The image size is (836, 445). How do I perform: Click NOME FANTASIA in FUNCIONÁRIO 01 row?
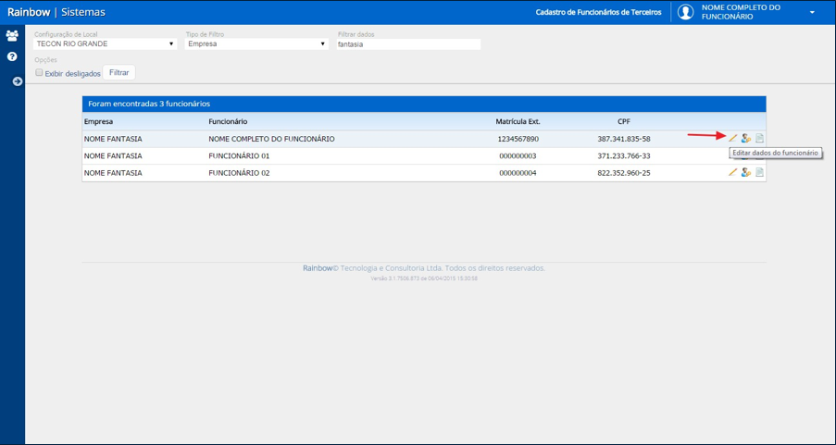[x=113, y=156]
